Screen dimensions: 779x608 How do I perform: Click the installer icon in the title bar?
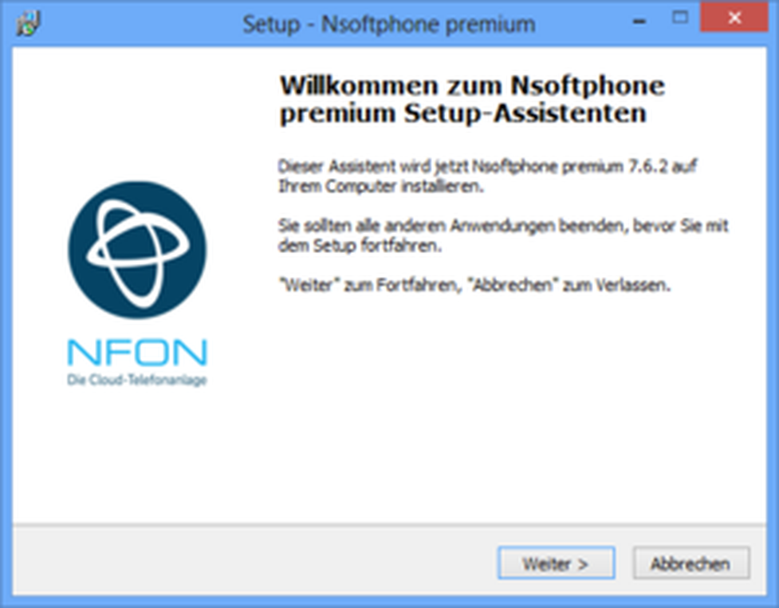(x=29, y=23)
